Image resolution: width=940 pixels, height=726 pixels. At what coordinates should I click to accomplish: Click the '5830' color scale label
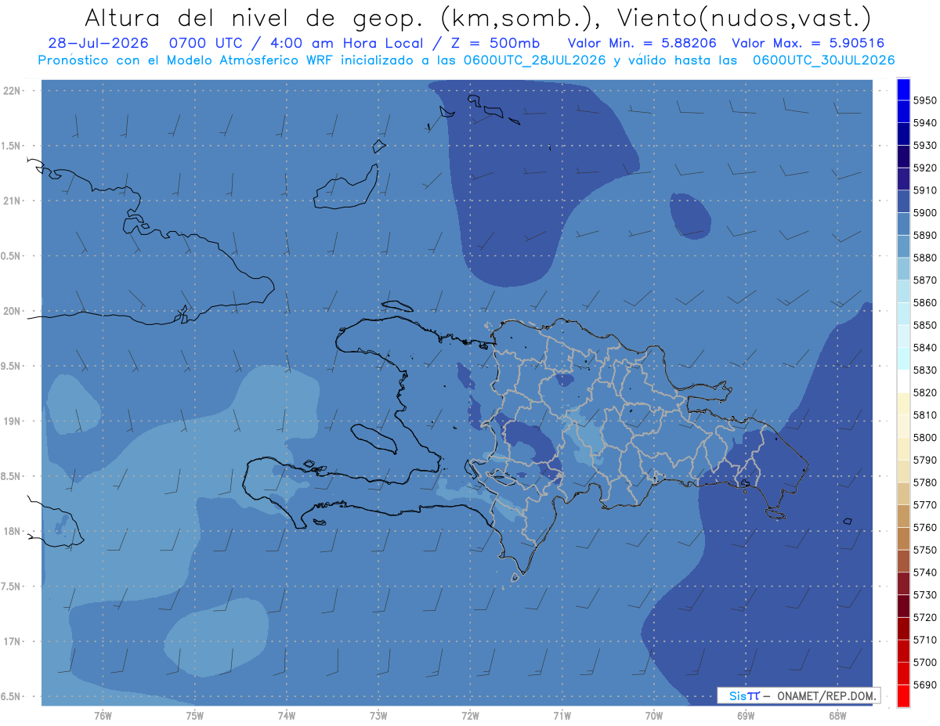pos(925,370)
